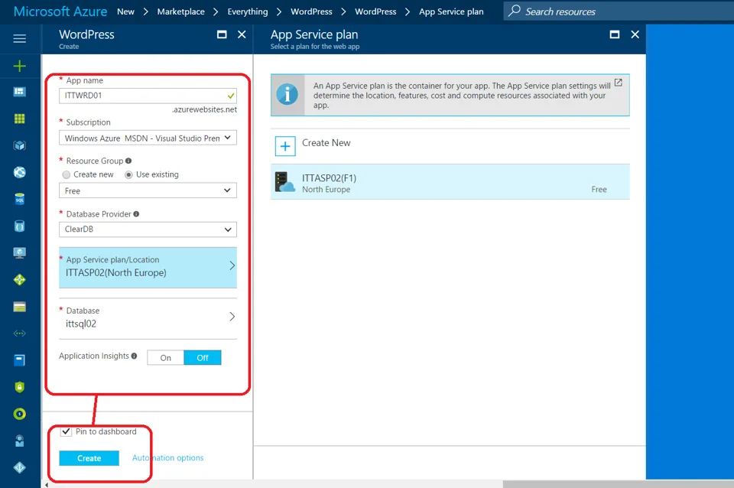This screenshot has width=734, height=488.
Task: Open Storage accounts icon in sidebar
Action: [x=19, y=307]
